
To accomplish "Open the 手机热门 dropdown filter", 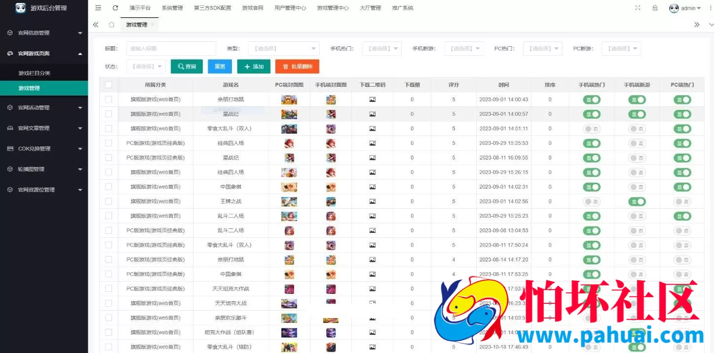I will pyautogui.click(x=382, y=48).
